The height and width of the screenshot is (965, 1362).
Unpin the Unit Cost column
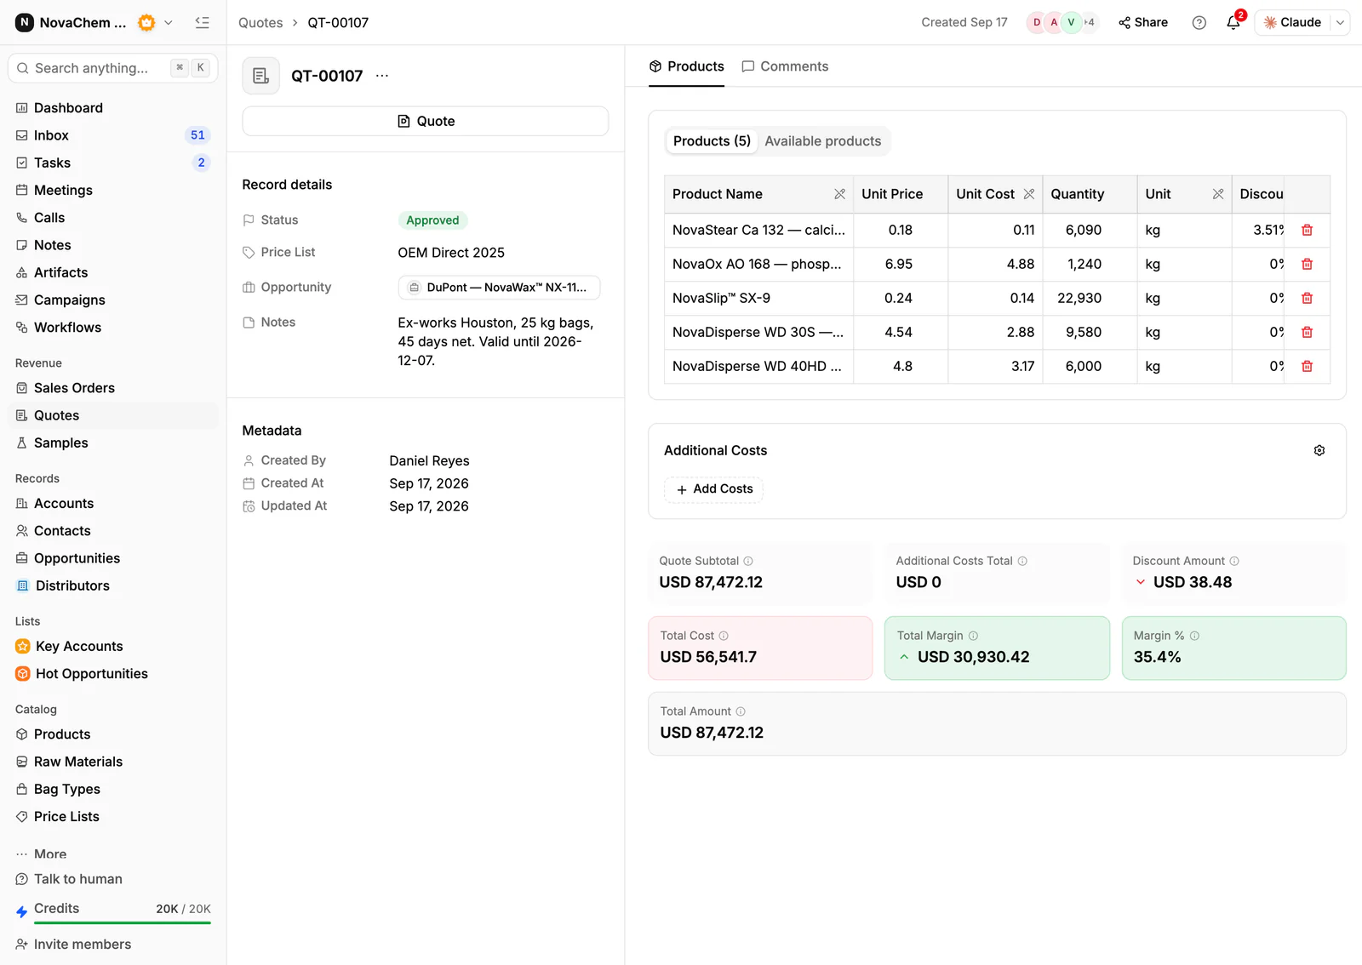coord(1029,195)
